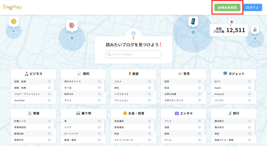Open the 節約 category heading
This screenshot has width=267, height=146.
tap(83, 74)
